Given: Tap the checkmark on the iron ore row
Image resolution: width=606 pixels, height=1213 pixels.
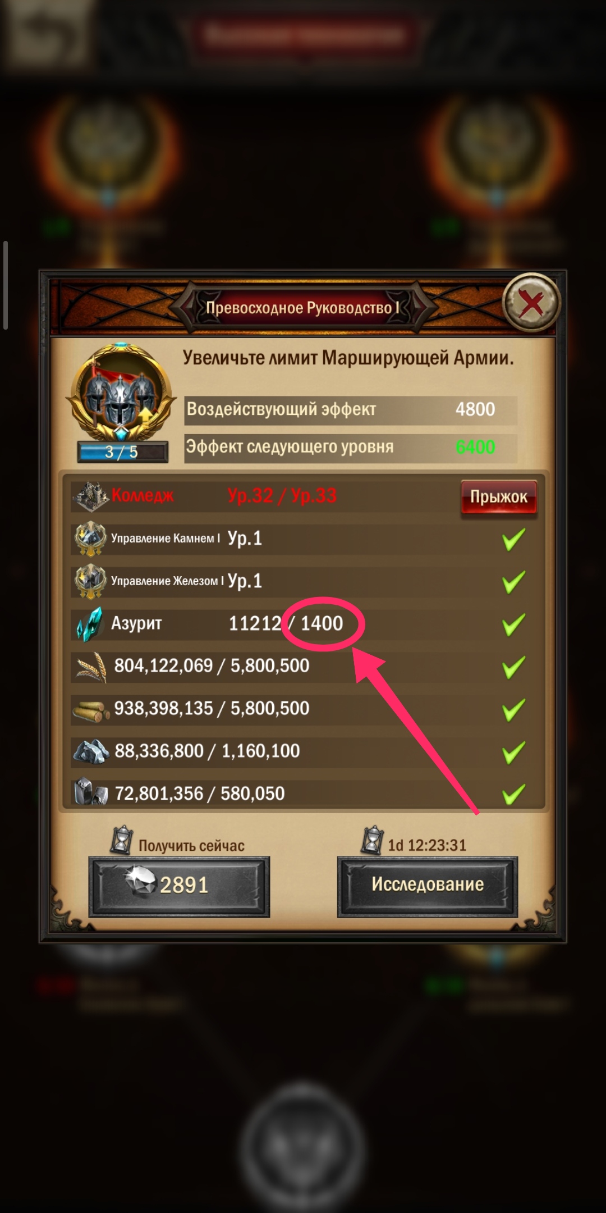Looking at the screenshot, I should (513, 794).
